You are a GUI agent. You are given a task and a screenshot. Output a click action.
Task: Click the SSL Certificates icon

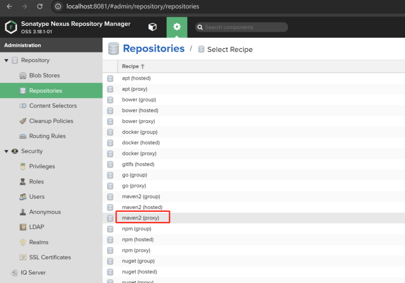pos(23,257)
